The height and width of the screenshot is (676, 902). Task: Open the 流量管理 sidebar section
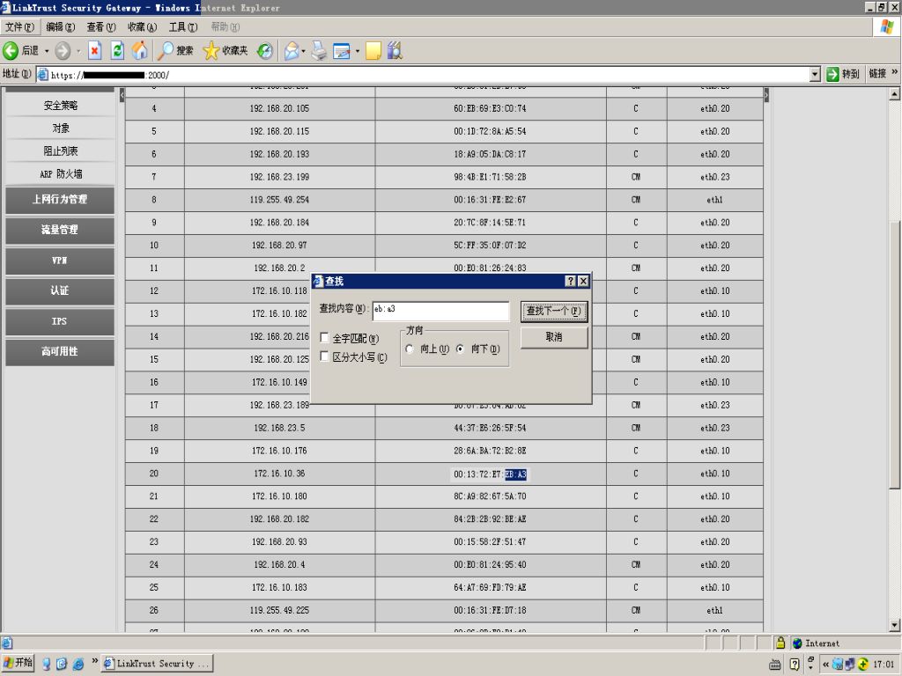click(60, 230)
